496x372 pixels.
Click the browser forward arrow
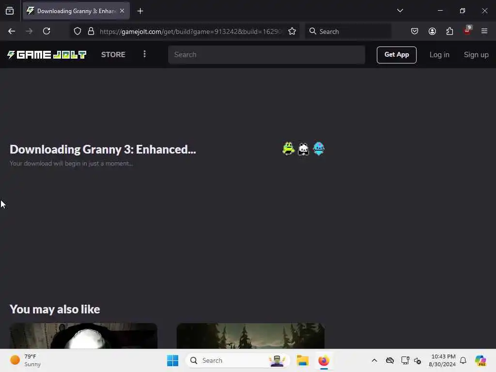click(x=29, y=31)
